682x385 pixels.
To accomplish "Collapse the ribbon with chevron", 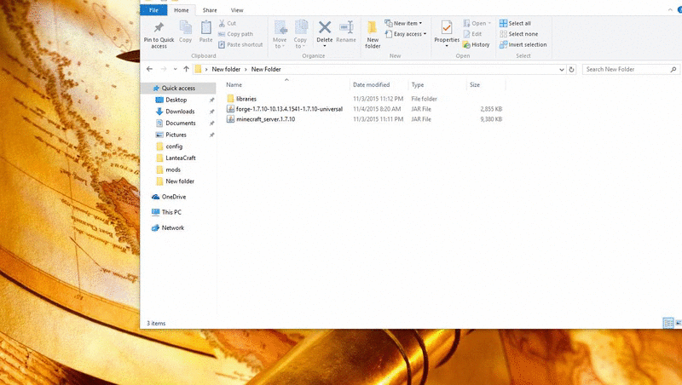I will [670, 10].
